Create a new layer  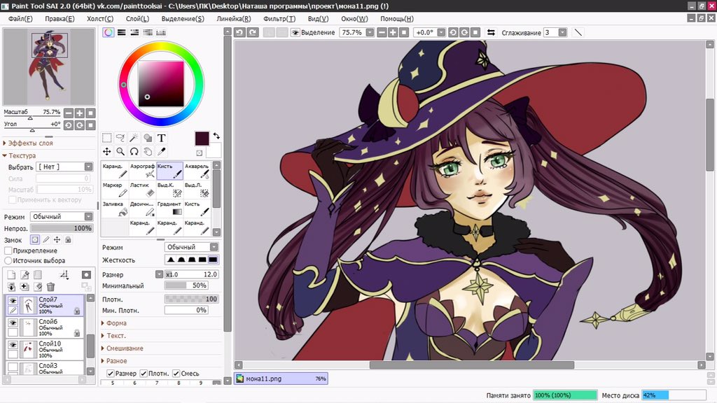click(x=11, y=274)
